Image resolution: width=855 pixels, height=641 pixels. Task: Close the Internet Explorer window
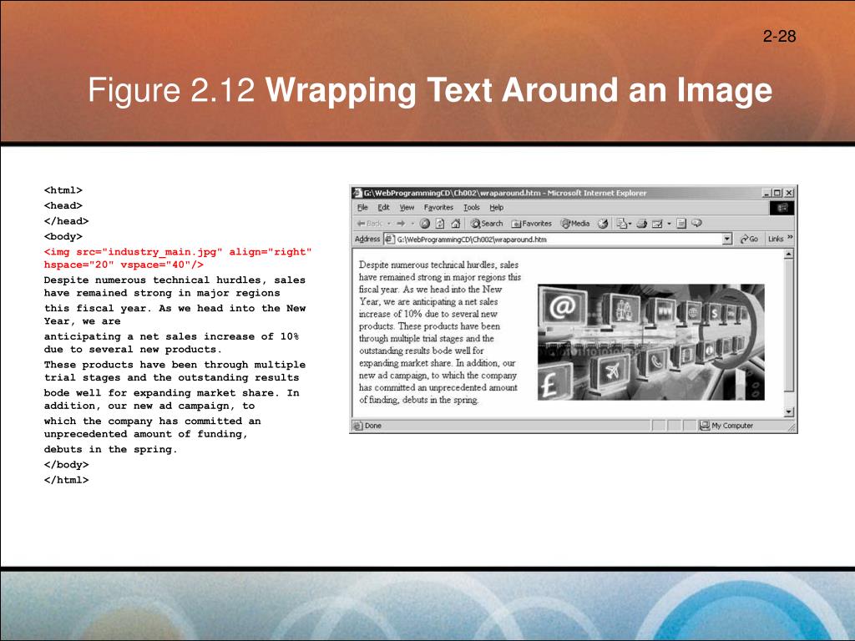point(788,193)
